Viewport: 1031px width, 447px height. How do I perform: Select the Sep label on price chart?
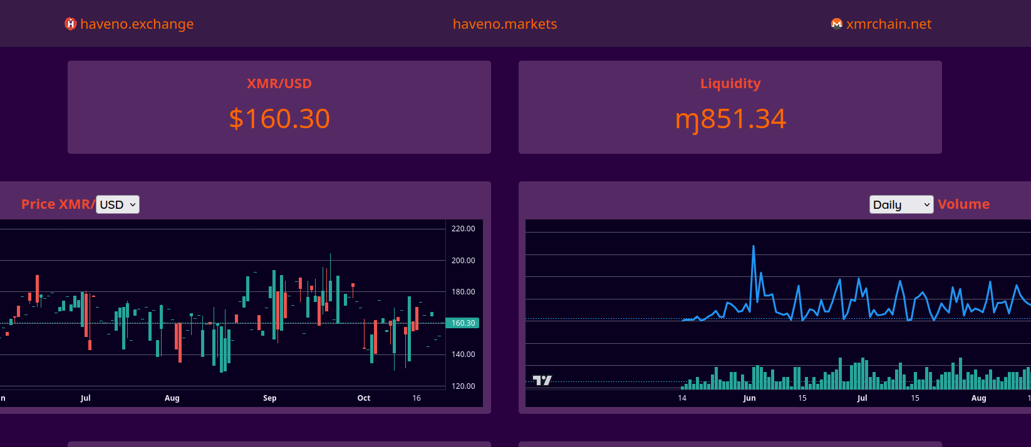coord(270,398)
